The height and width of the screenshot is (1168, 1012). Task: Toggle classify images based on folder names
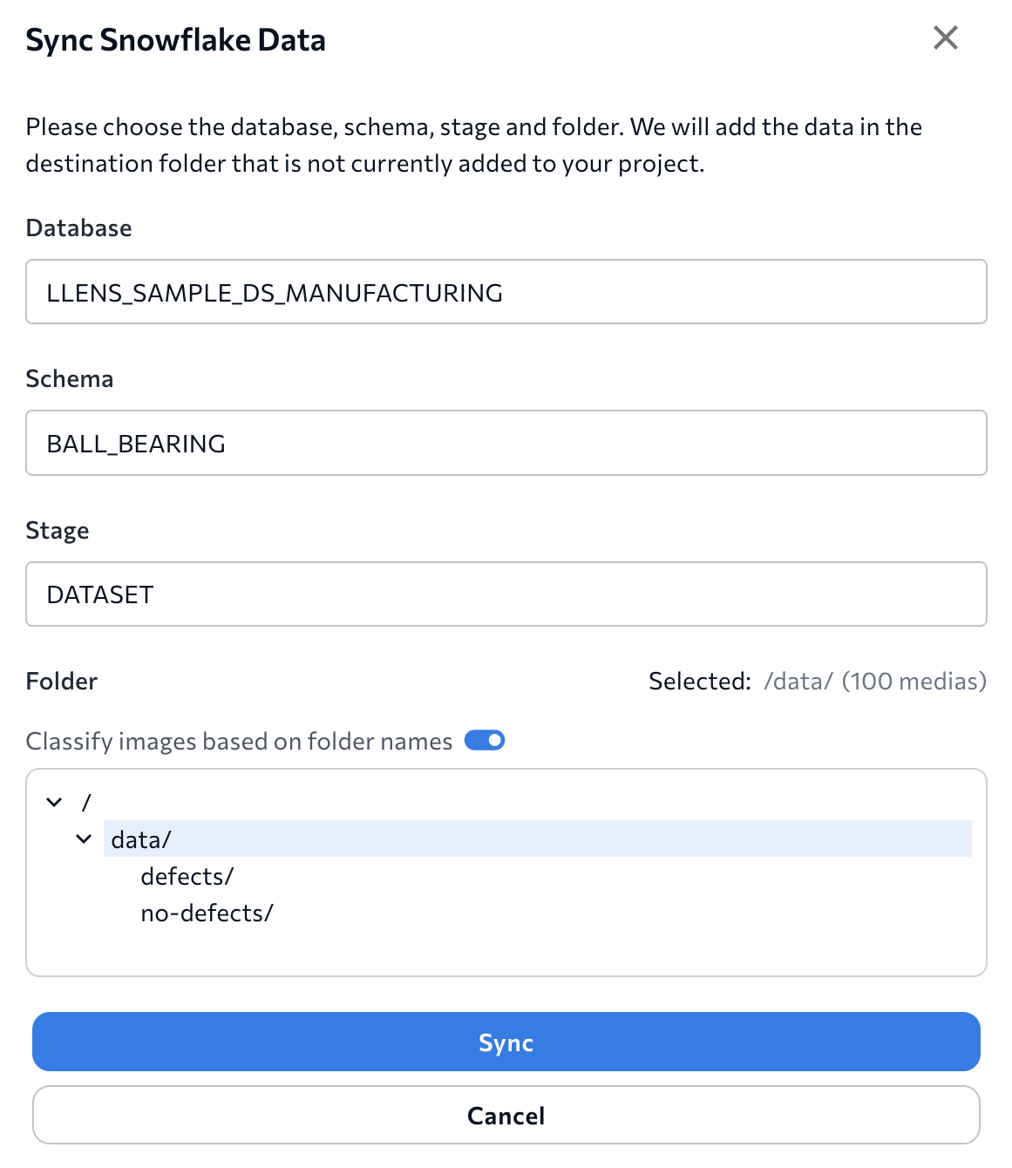point(485,740)
